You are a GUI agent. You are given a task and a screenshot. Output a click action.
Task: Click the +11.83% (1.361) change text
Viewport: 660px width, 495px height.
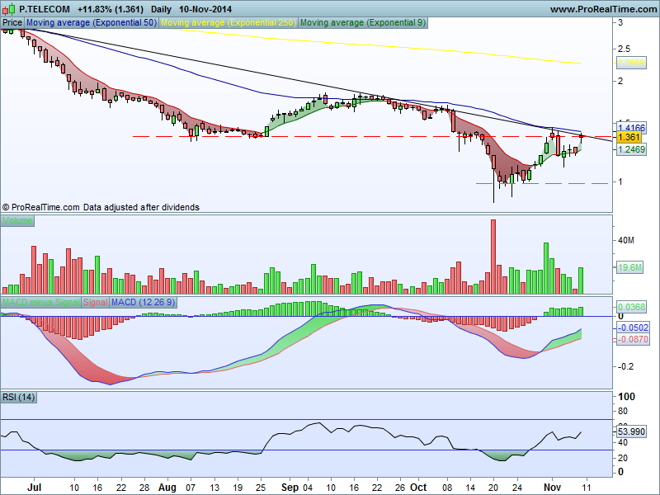coord(111,9)
